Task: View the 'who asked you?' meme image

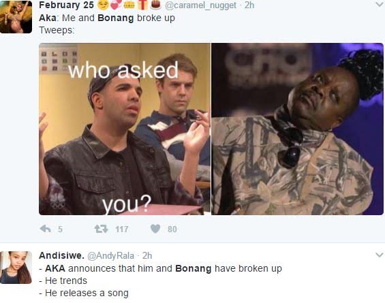Action: [125, 129]
